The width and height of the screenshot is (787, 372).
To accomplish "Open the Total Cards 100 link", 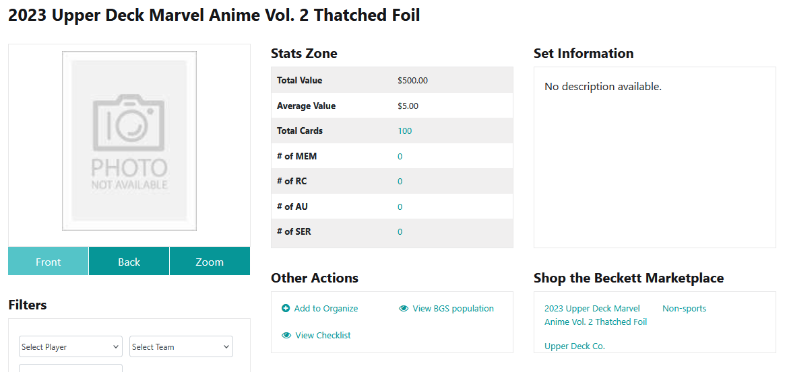I will (404, 131).
